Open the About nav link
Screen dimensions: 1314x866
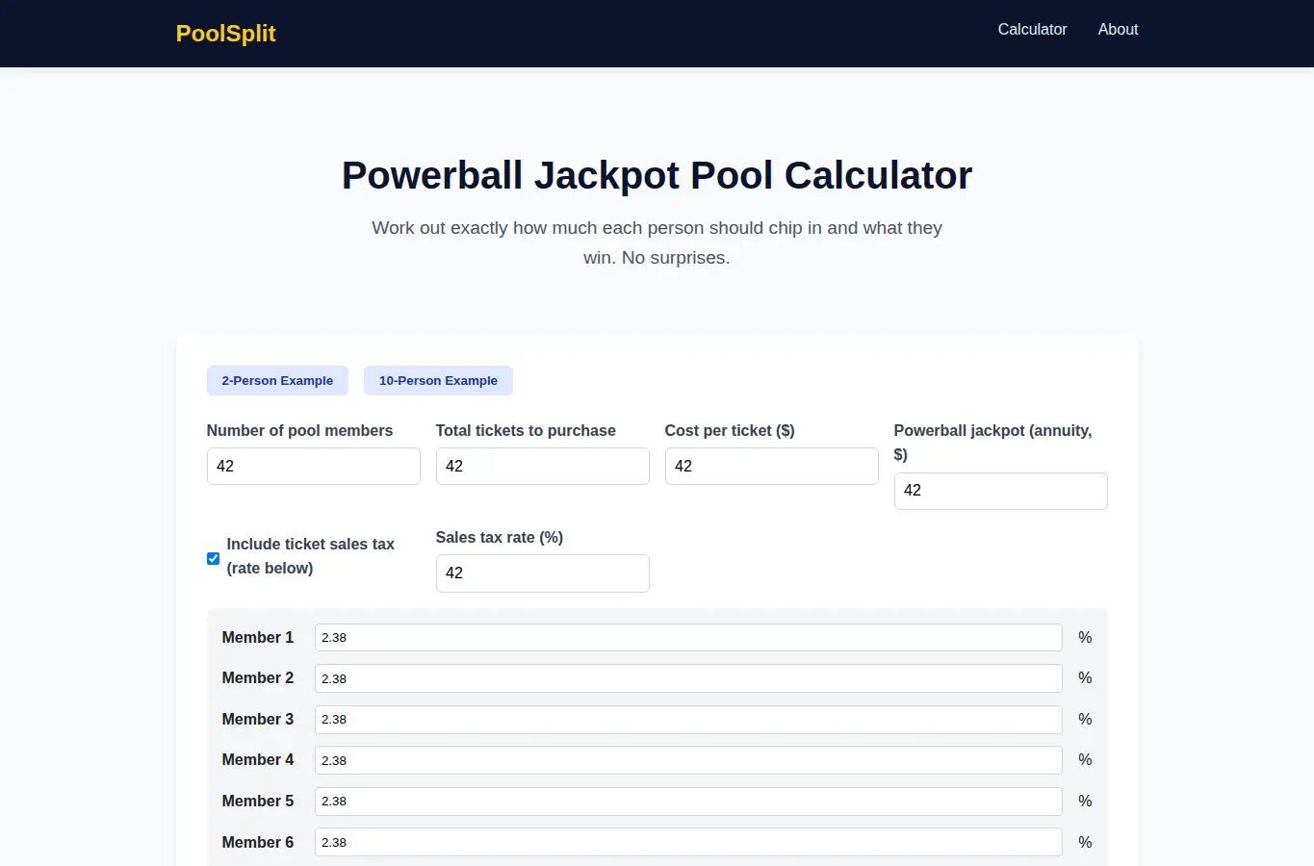(1118, 30)
